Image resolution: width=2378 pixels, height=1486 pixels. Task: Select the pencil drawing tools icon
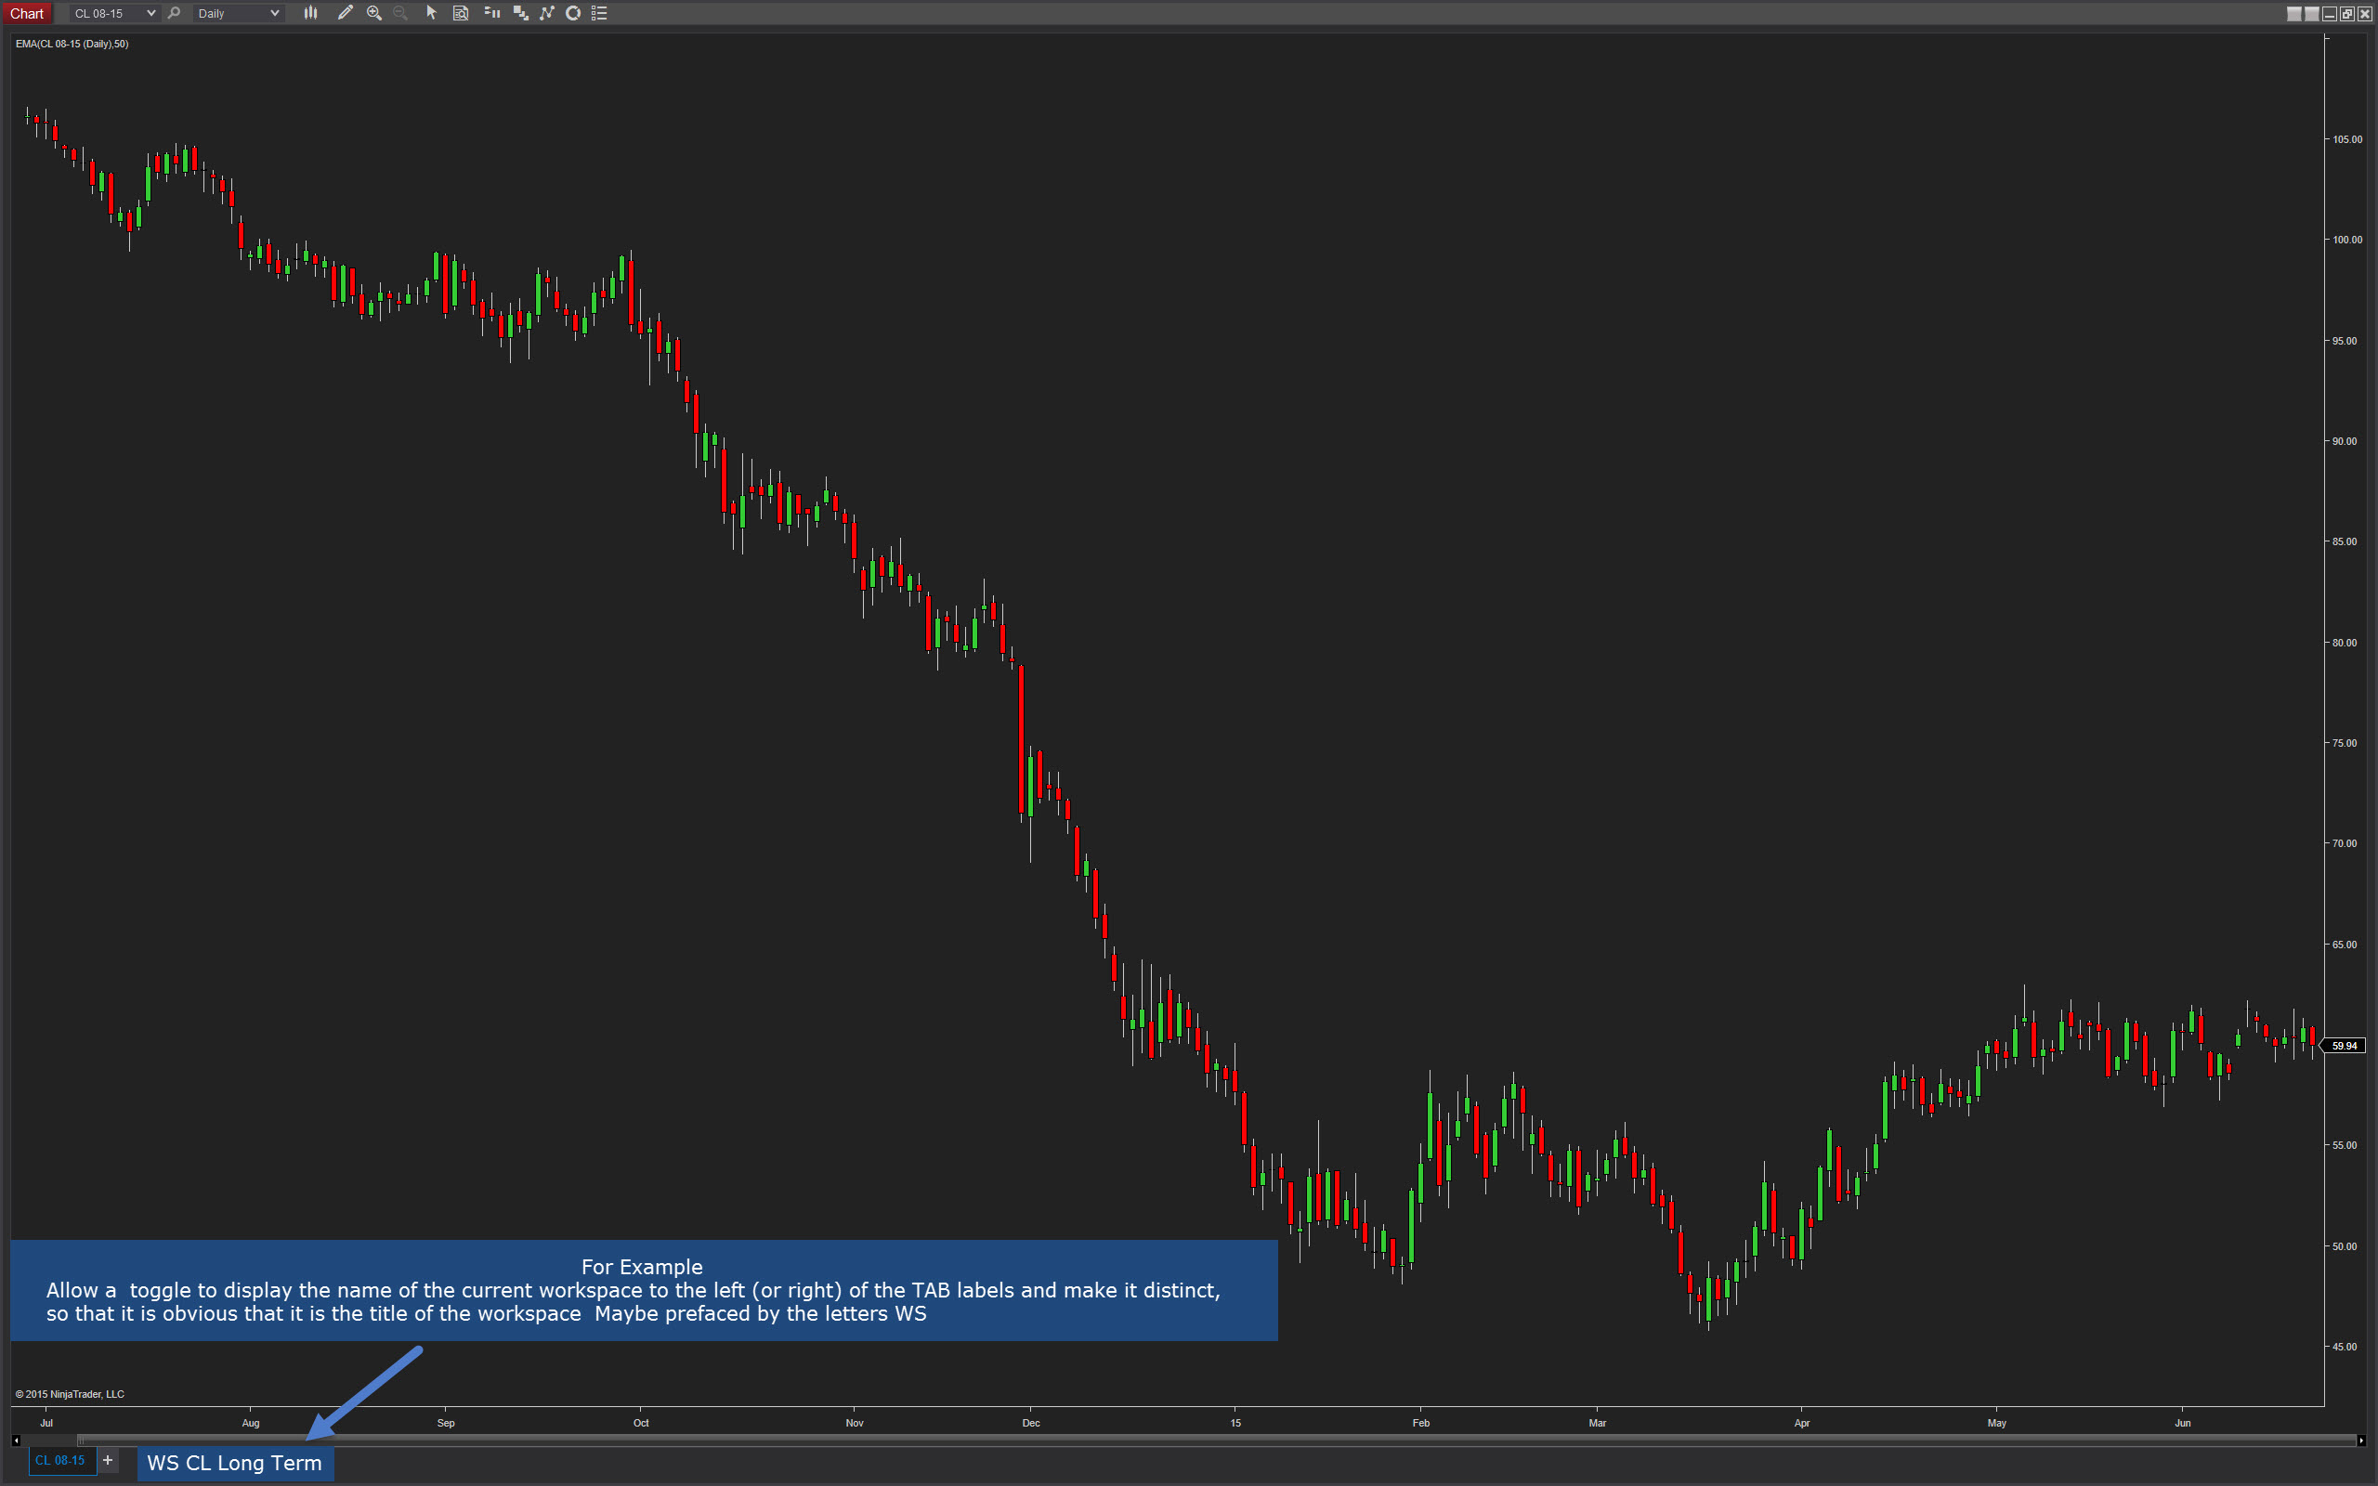pyautogui.click(x=345, y=13)
